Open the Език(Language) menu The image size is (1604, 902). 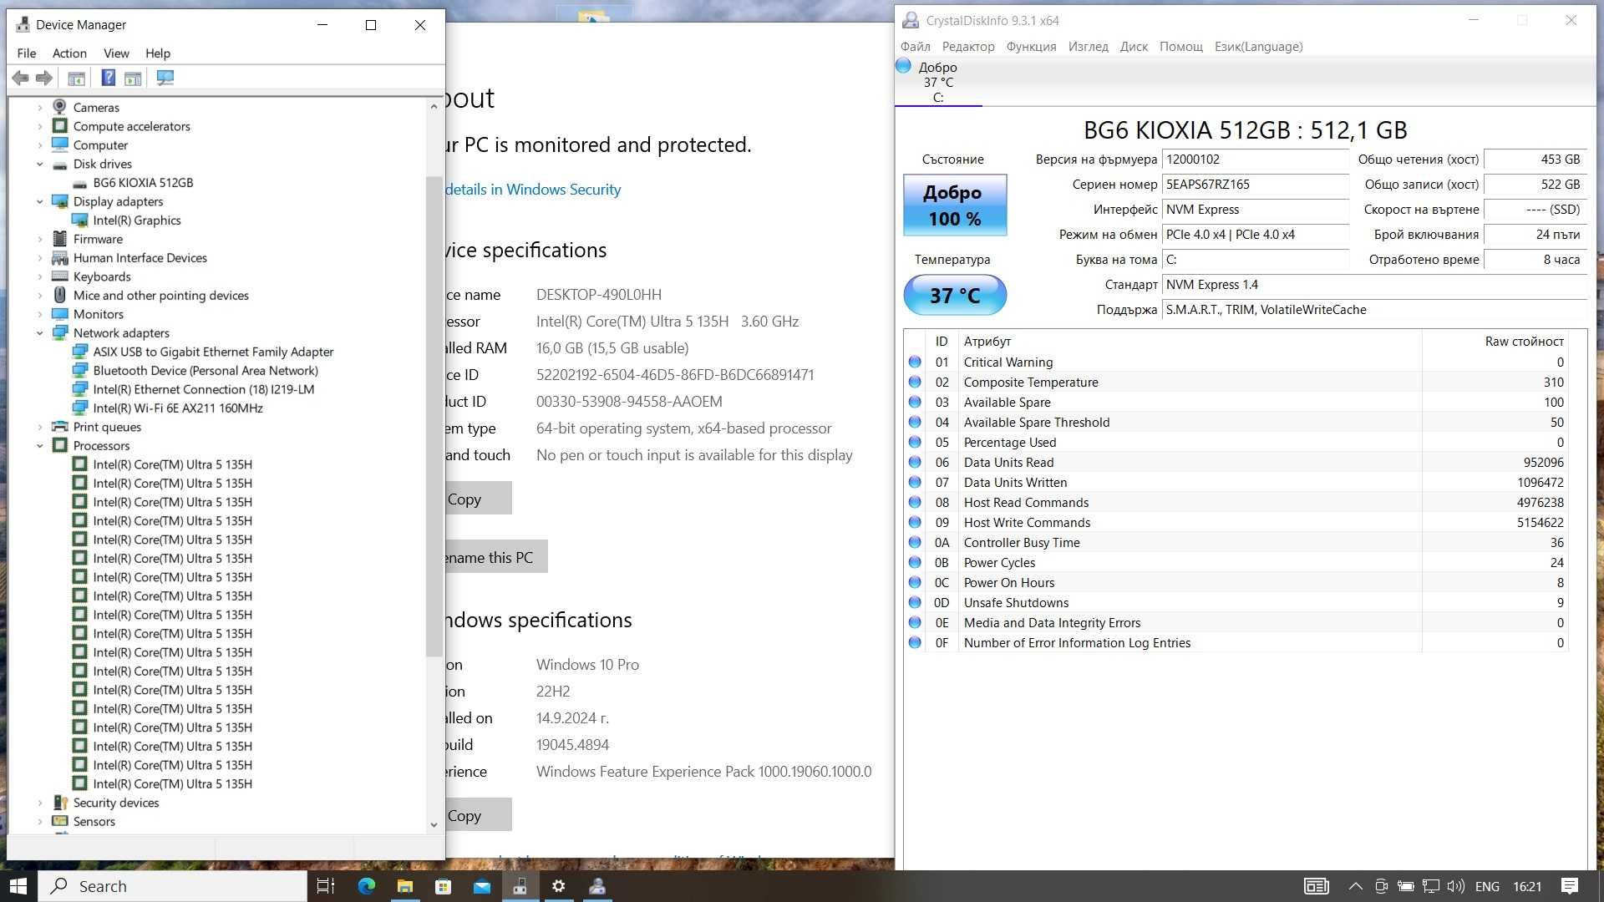click(1258, 47)
